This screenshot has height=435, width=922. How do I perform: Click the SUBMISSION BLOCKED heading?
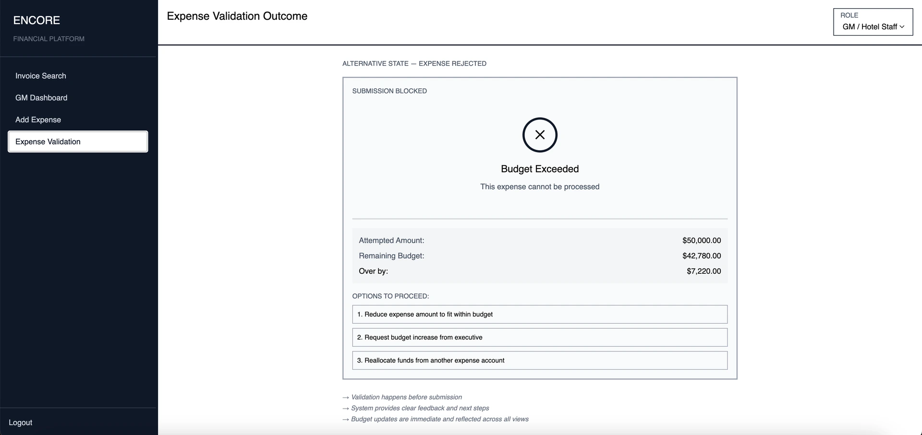pos(389,91)
